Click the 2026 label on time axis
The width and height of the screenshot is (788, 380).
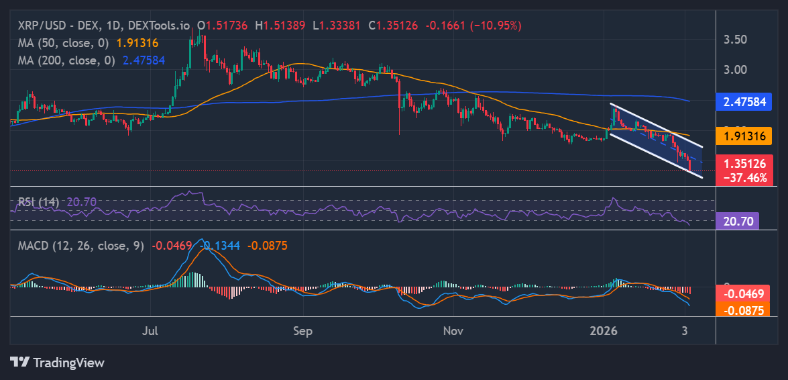(x=604, y=331)
